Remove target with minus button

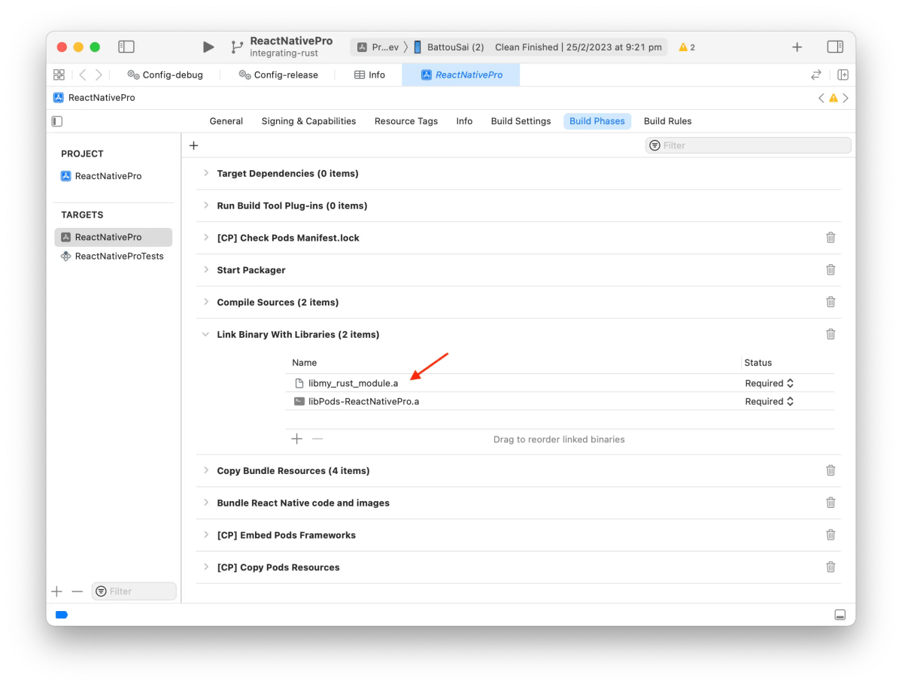pyautogui.click(x=77, y=591)
